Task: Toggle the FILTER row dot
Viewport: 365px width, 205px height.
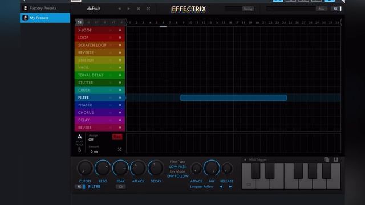Action: pyautogui.click(x=120, y=97)
